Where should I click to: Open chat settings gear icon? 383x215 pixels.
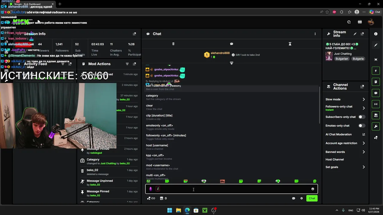pos(302,198)
